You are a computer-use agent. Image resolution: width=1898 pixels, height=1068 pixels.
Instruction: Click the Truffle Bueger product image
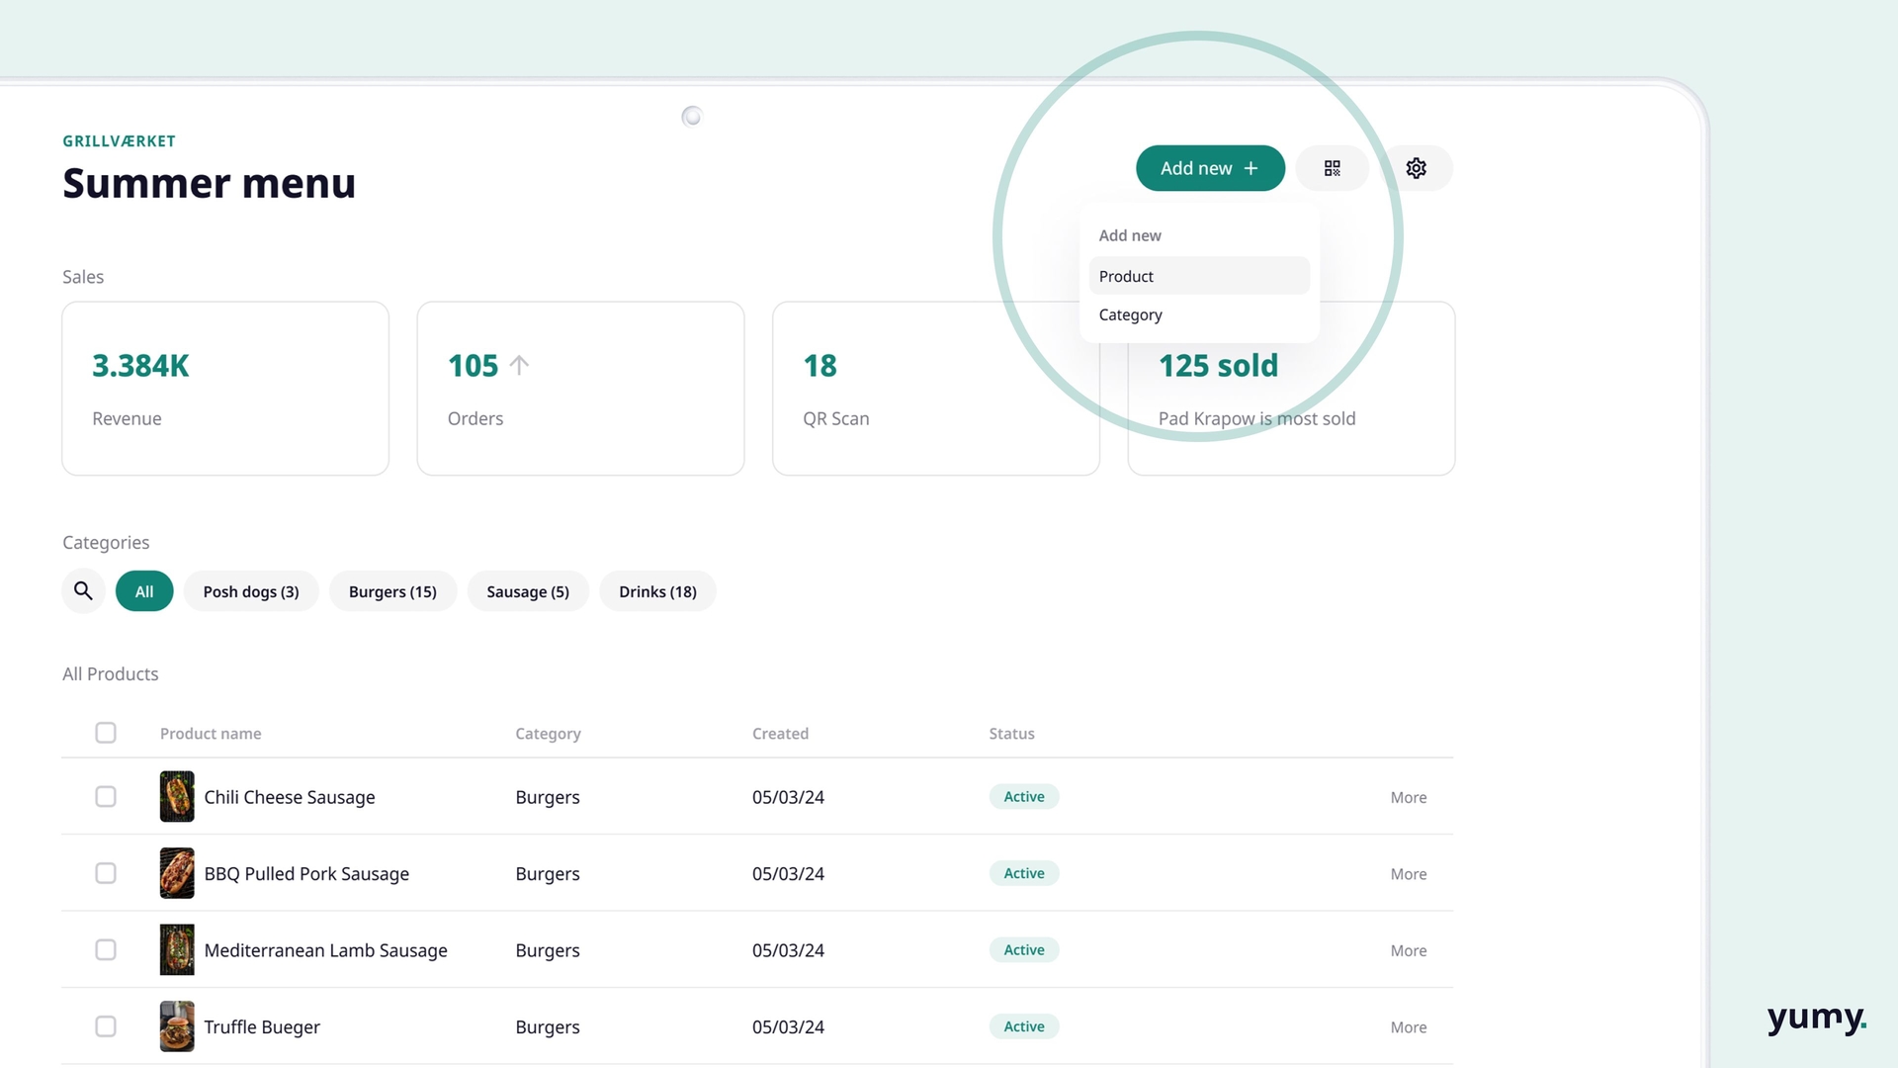(177, 1026)
